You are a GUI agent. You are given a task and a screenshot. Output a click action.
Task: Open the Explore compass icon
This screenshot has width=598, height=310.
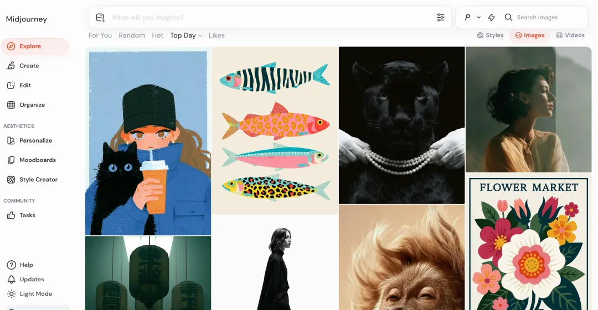(11, 46)
